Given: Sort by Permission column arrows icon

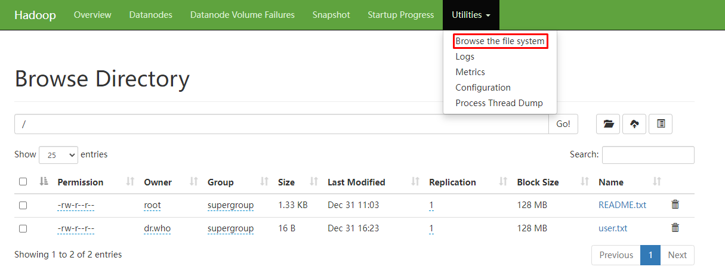Looking at the screenshot, I should coord(130,182).
